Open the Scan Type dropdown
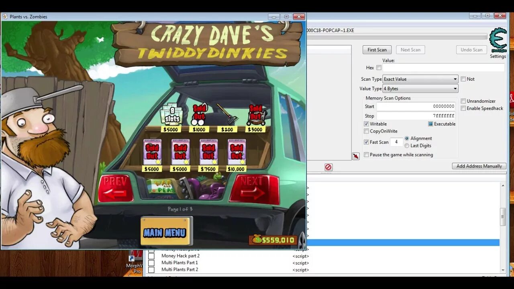This screenshot has width=514, height=289. (x=420, y=79)
